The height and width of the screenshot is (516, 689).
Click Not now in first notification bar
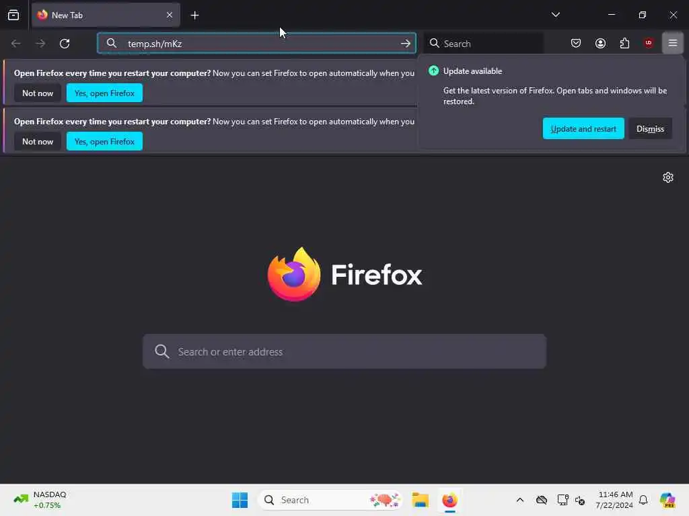point(38,93)
